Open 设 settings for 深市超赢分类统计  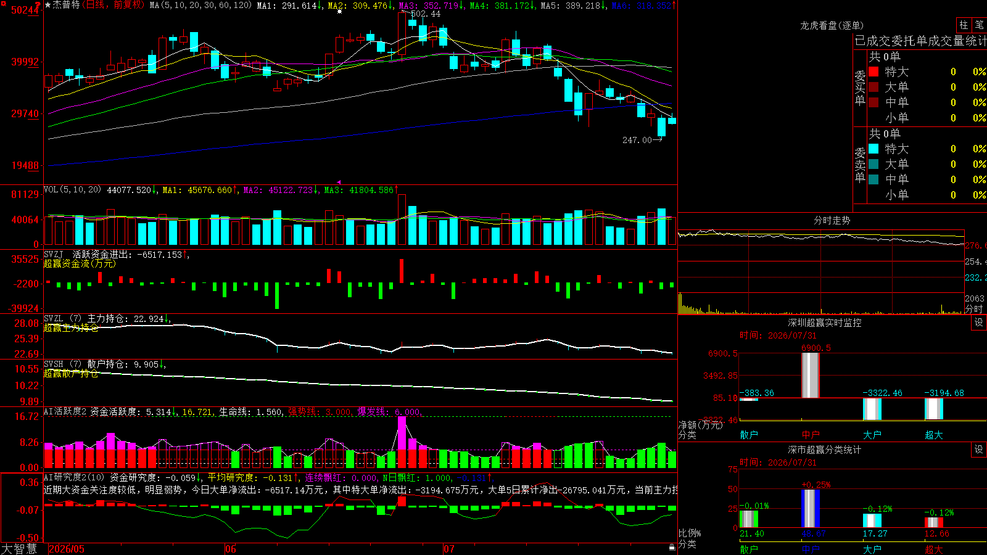tap(979, 450)
